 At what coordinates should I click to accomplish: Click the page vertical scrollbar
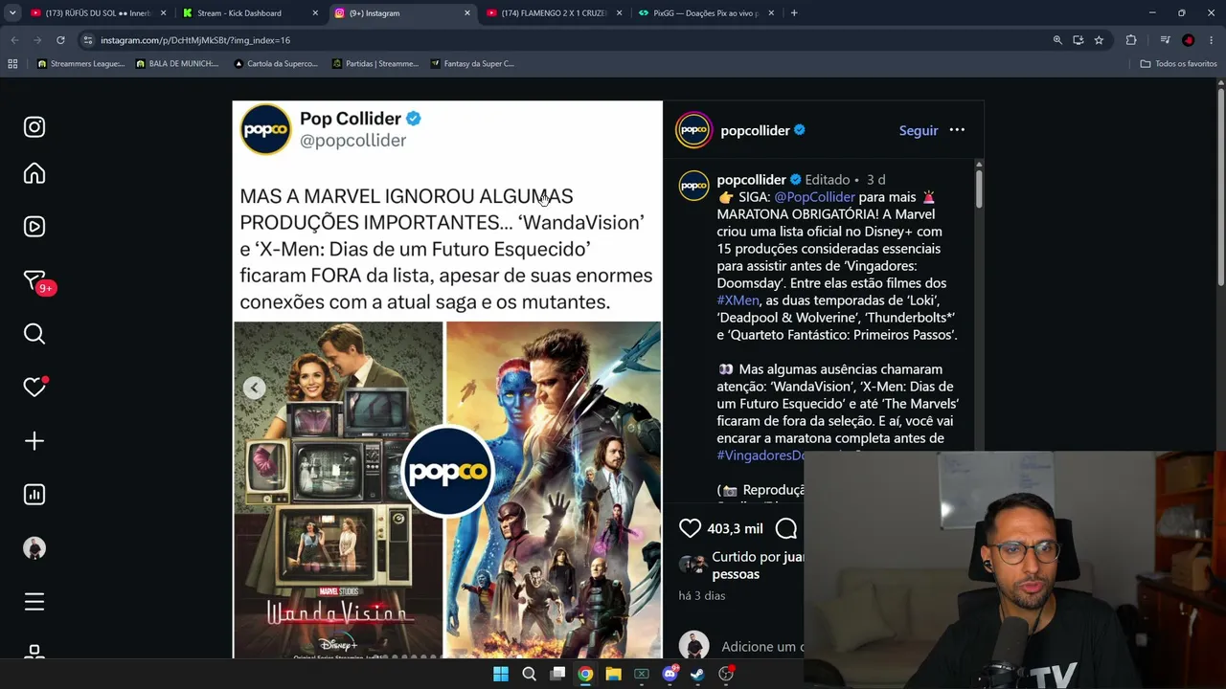tap(1220, 187)
